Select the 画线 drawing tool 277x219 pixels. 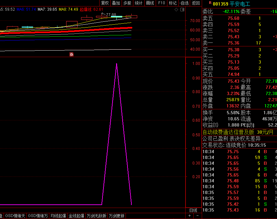(150, 3)
